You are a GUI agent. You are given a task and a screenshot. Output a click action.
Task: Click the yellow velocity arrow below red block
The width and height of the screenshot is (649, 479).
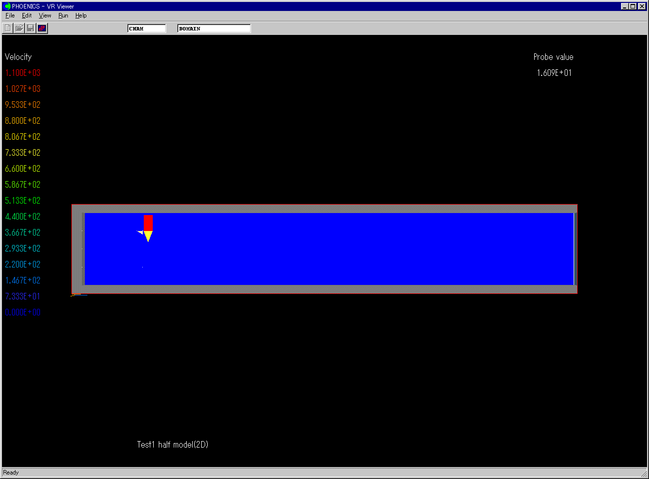coord(148,236)
